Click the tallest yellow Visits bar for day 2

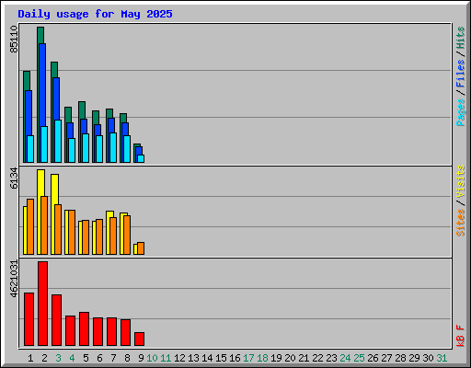[x=40, y=183]
